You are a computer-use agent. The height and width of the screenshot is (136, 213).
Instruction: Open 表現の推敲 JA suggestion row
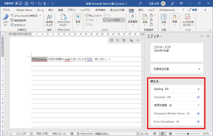tap(177, 105)
